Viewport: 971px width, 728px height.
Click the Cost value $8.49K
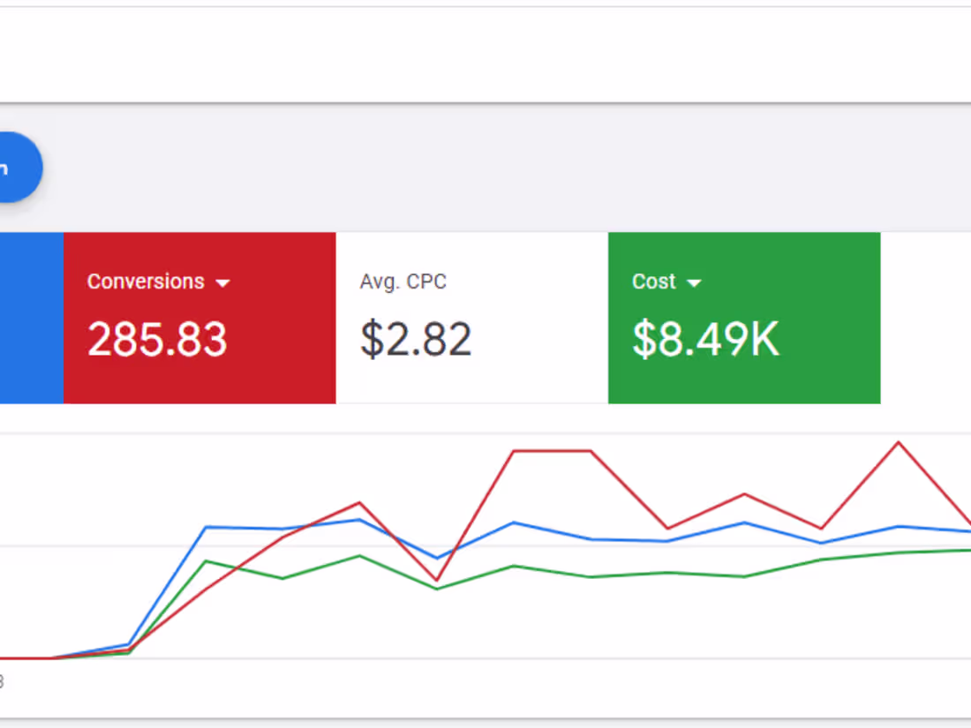[704, 340]
